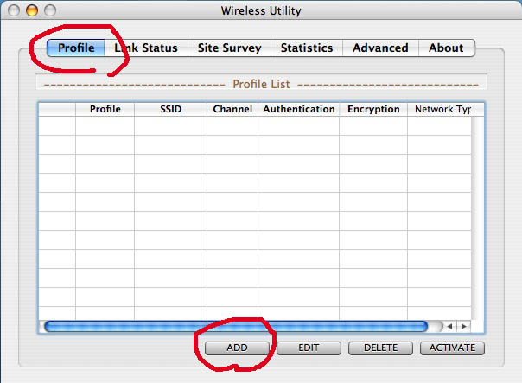Select the Network Type column header

pyautogui.click(x=441, y=110)
